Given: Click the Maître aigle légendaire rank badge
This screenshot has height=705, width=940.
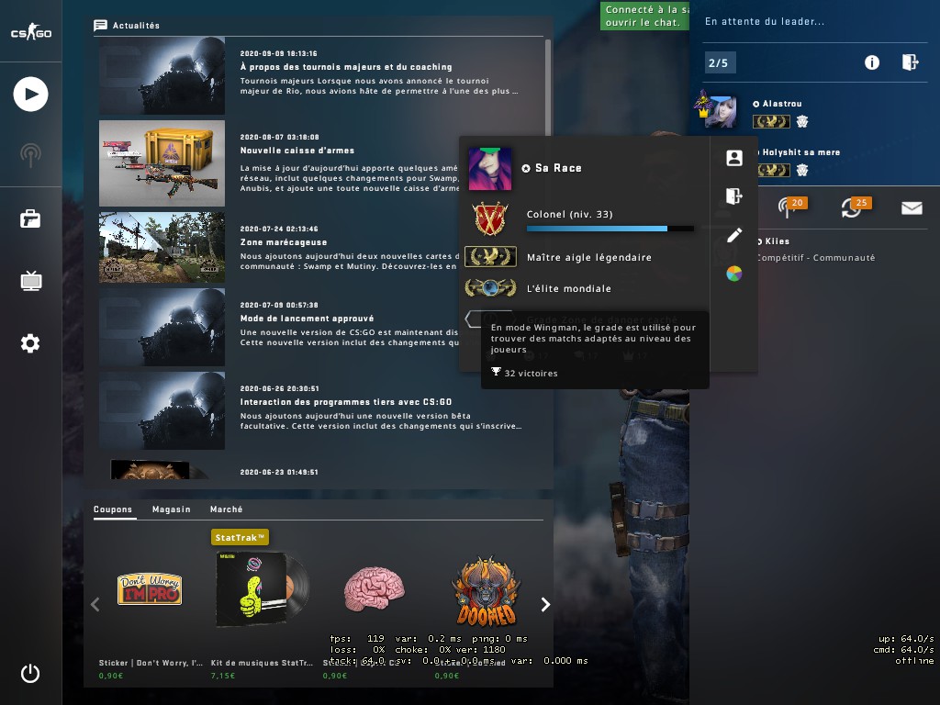Looking at the screenshot, I should click(x=490, y=257).
